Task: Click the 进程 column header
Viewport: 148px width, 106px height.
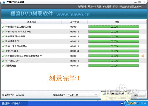Action: click(x=117, y=22)
